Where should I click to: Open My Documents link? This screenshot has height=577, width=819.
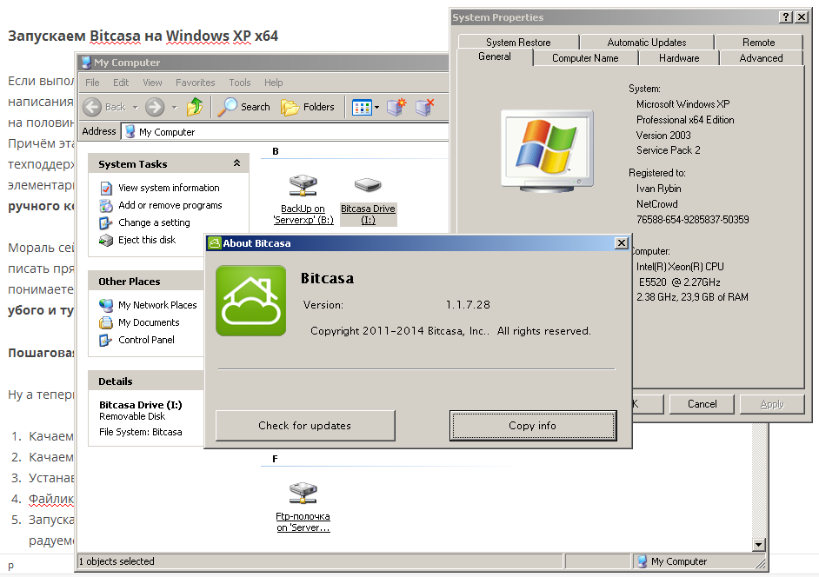[x=149, y=322]
